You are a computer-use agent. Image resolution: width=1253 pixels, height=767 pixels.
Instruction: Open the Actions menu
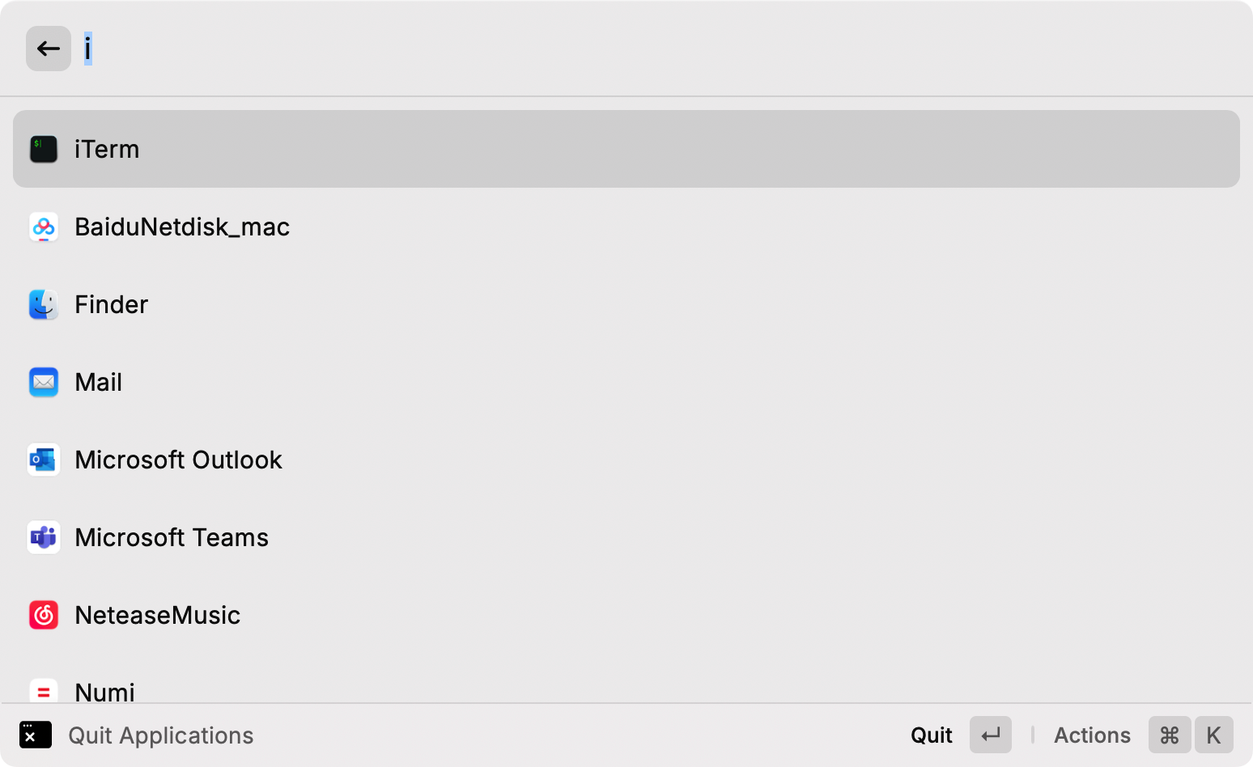(1143, 735)
